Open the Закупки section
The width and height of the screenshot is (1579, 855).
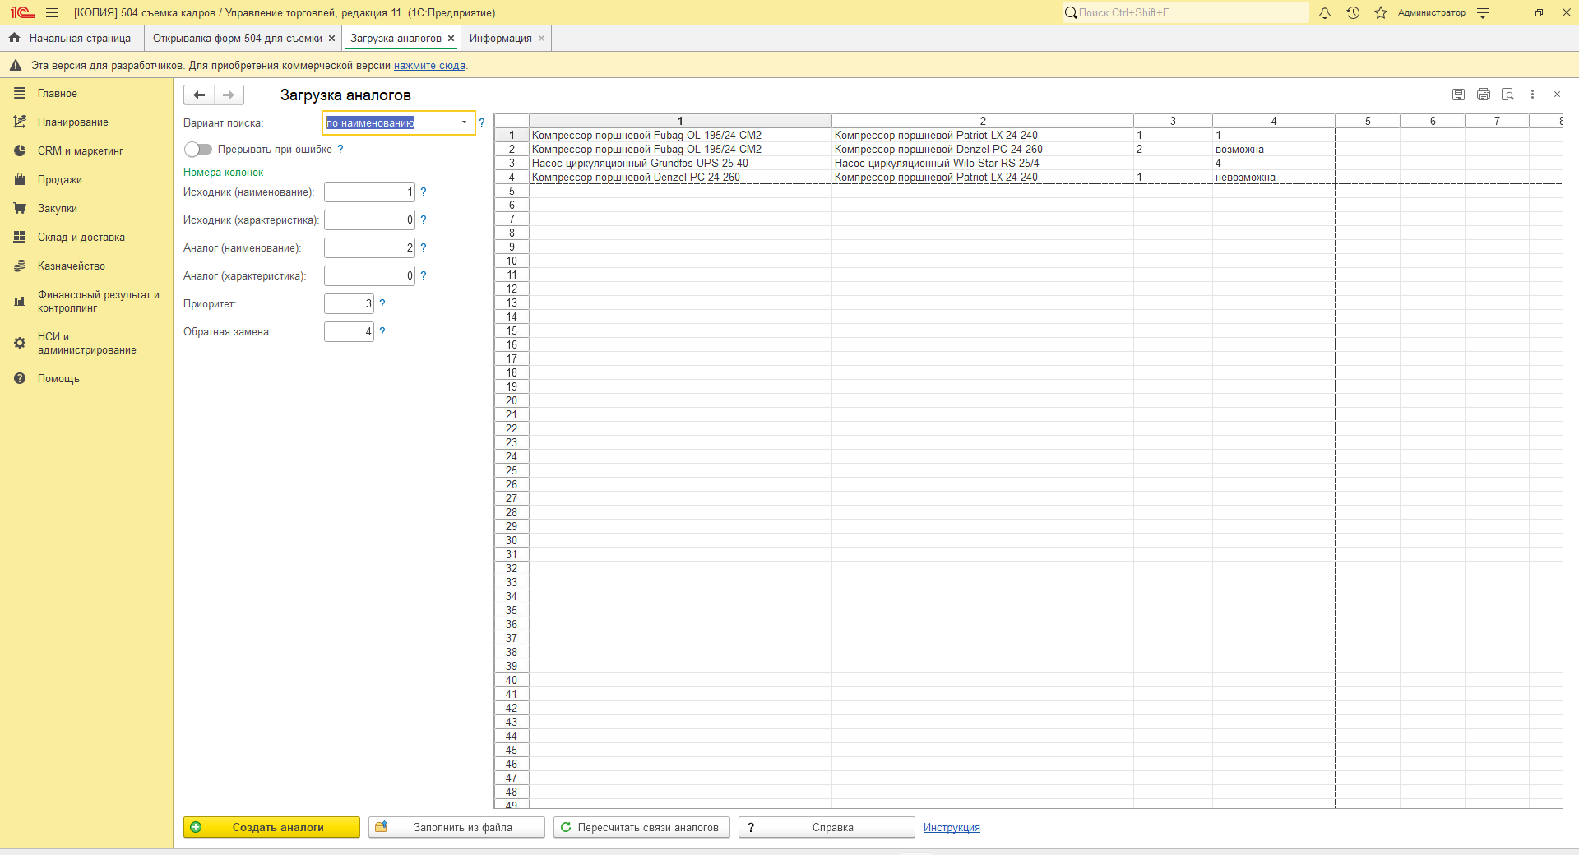[58, 208]
